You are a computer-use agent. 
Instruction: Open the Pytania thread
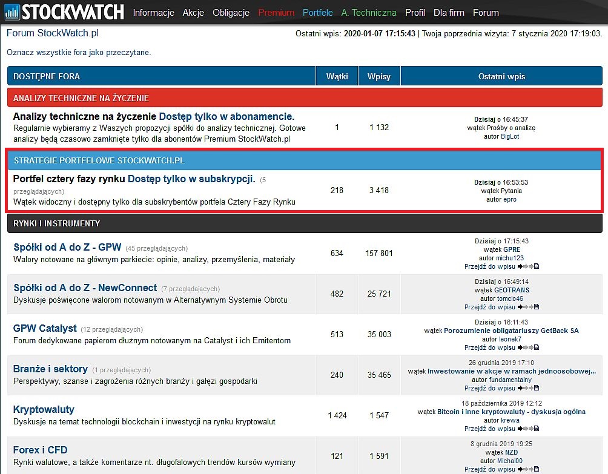pos(512,191)
